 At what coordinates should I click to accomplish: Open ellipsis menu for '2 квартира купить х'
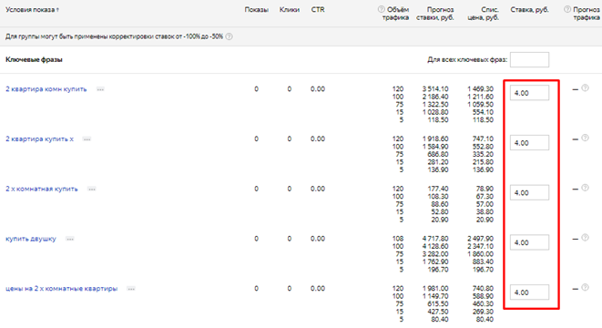pyautogui.click(x=87, y=139)
